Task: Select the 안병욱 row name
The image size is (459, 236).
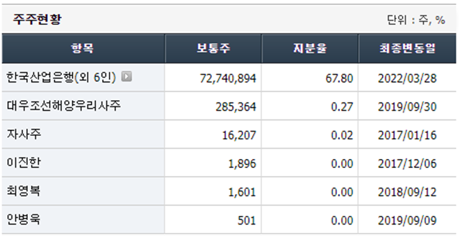Action: coord(23,220)
